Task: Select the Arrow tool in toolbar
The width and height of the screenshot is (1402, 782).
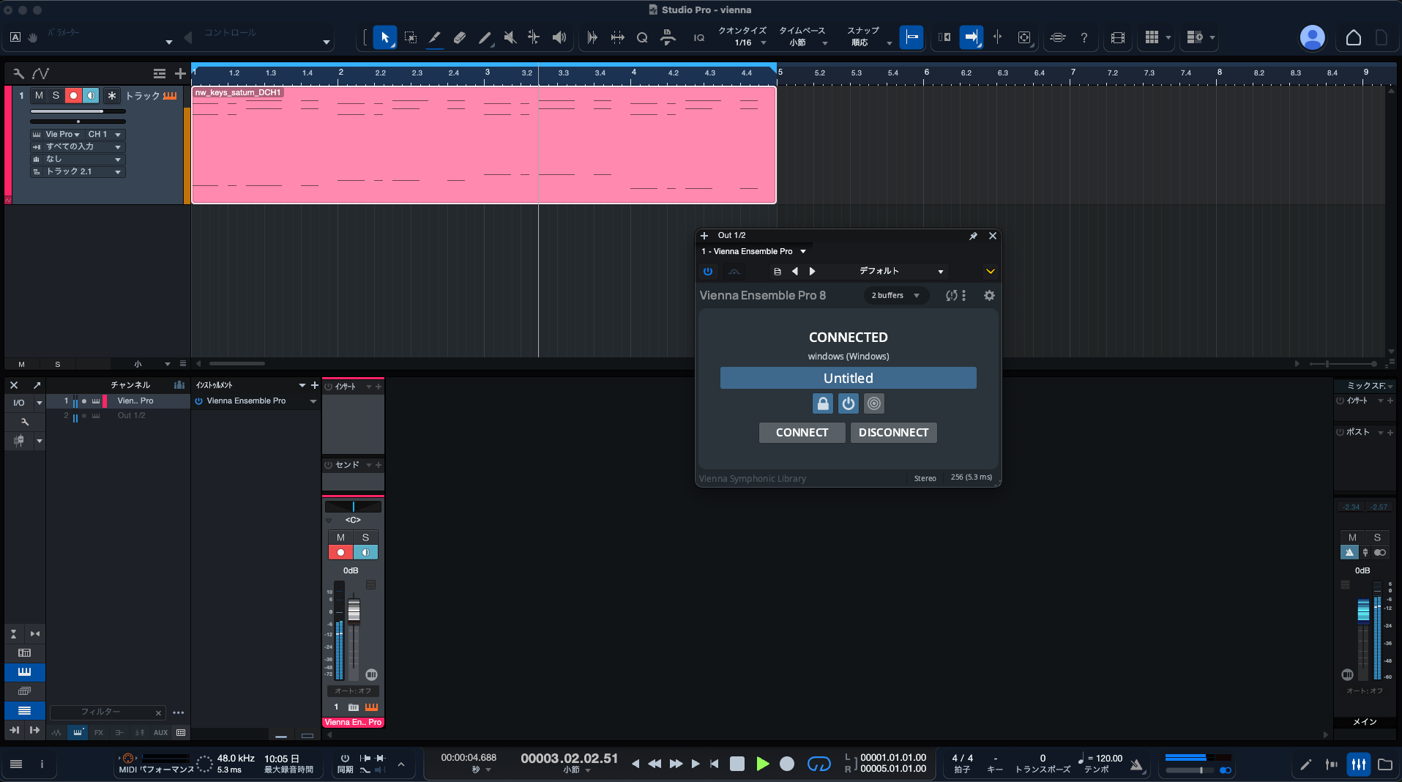Action: [x=384, y=37]
